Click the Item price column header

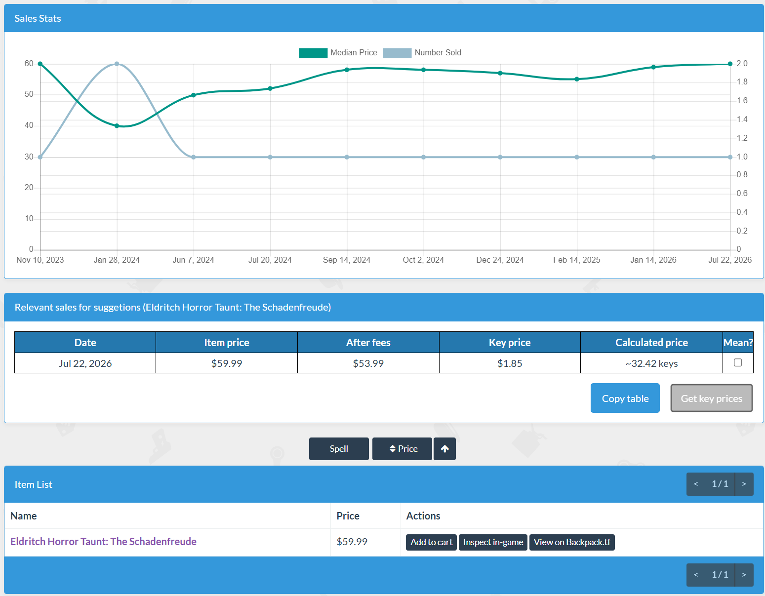(x=227, y=342)
